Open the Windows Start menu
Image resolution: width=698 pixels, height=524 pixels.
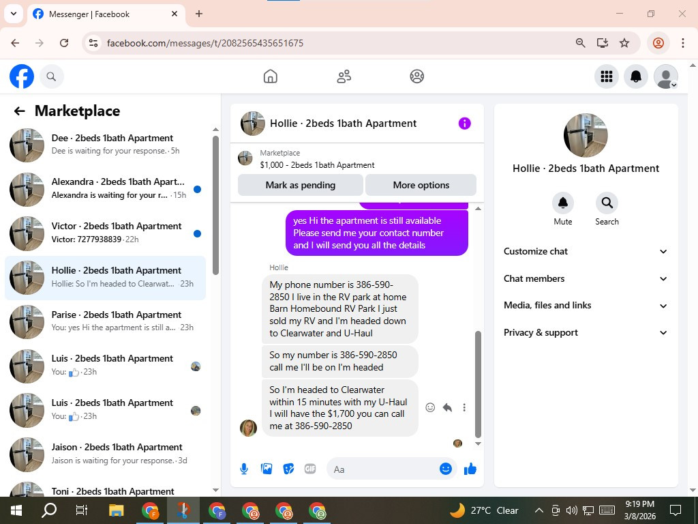16,510
